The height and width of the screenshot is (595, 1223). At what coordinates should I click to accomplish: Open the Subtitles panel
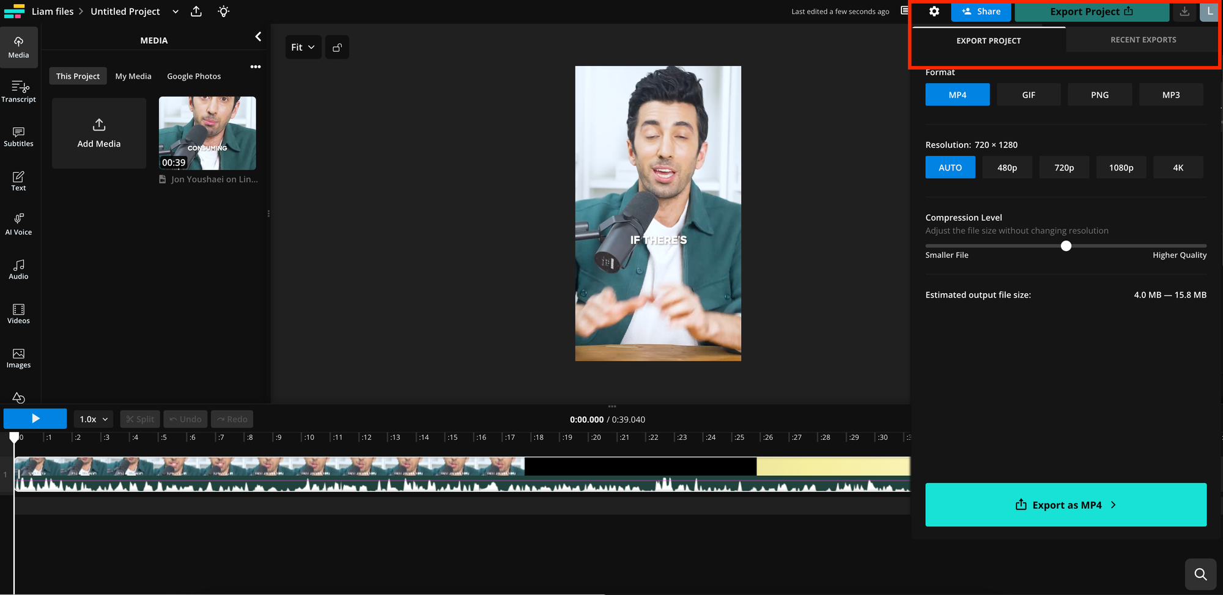18,137
